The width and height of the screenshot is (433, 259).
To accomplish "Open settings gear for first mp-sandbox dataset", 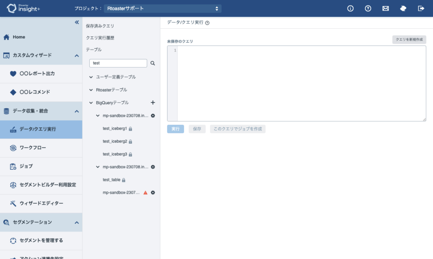I will pyautogui.click(x=153, y=116).
